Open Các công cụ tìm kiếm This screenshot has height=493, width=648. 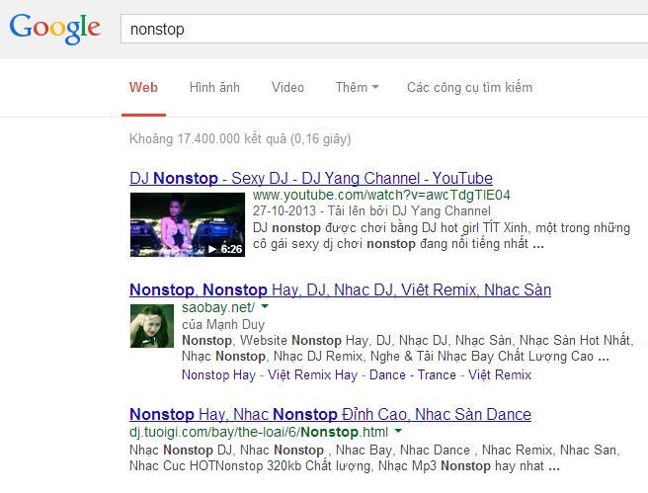[x=469, y=87]
